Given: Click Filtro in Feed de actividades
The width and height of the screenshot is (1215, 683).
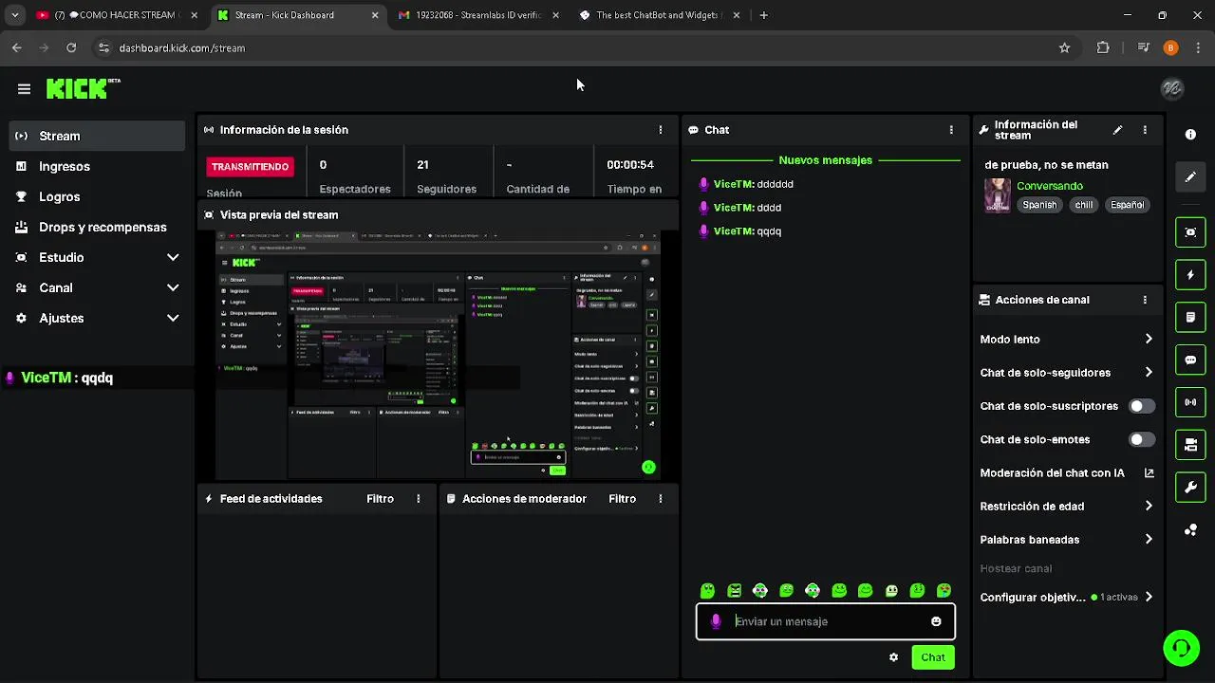Looking at the screenshot, I should [380, 499].
